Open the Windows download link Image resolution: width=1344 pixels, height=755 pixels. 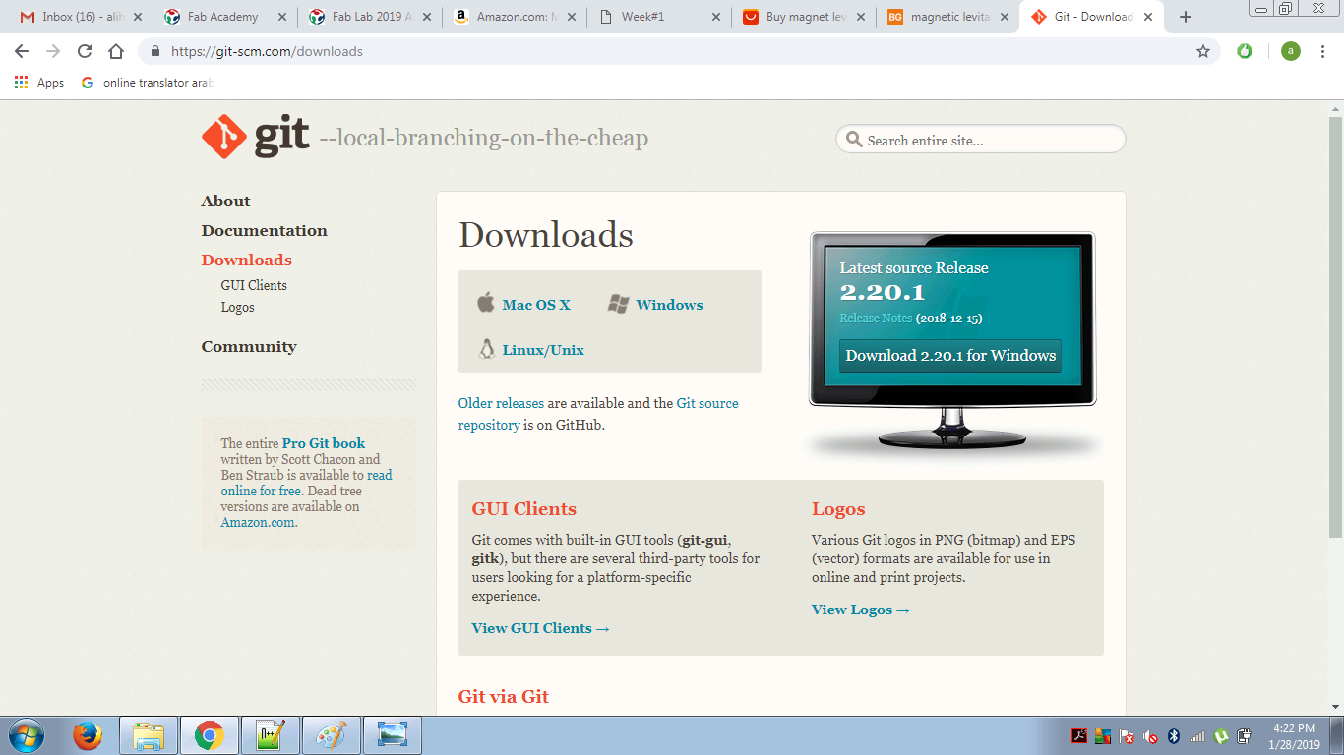[x=669, y=305]
